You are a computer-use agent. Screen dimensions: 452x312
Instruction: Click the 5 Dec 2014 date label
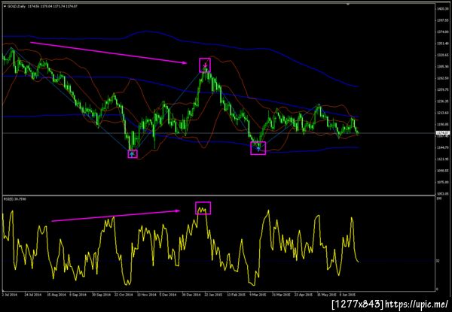click(x=169, y=295)
